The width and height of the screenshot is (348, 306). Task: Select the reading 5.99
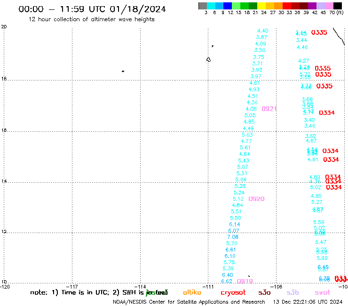322,258
